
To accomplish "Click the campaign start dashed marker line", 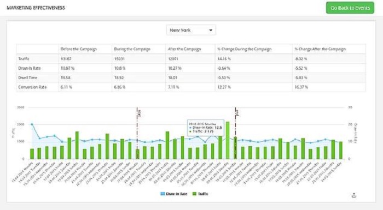I will 137,133.
